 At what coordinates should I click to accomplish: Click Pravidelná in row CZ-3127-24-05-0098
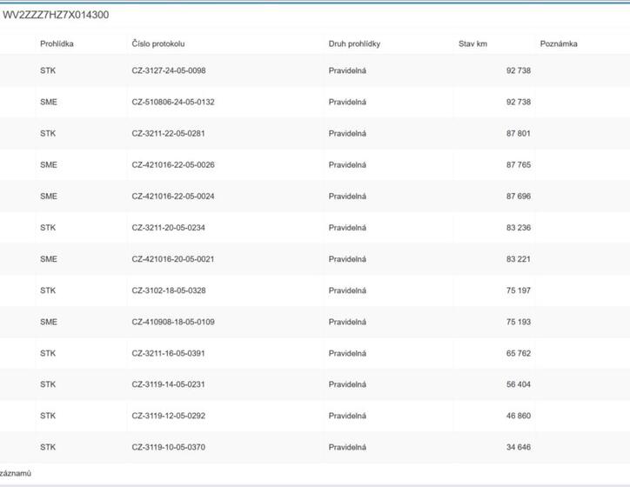pyautogui.click(x=347, y=70)
